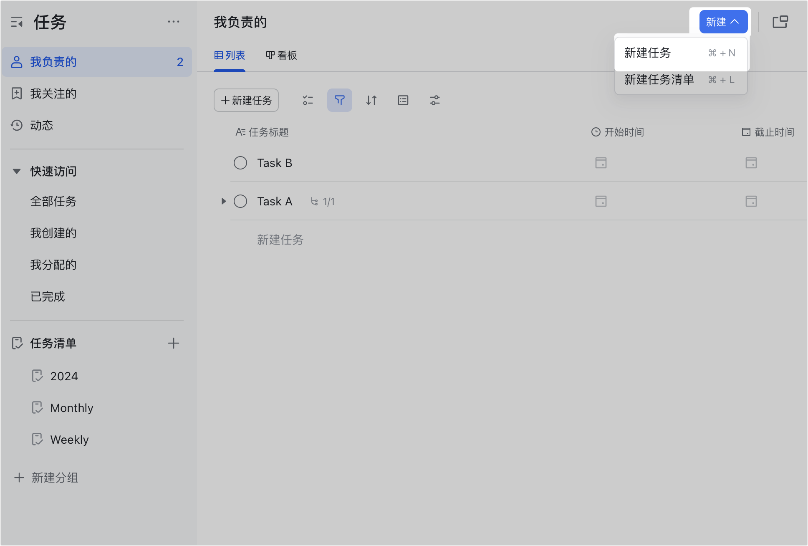The width and height of the screenshot is (808, 546).
Task: Click the +新建任务 toolbar button
Action: click(246, 100)
